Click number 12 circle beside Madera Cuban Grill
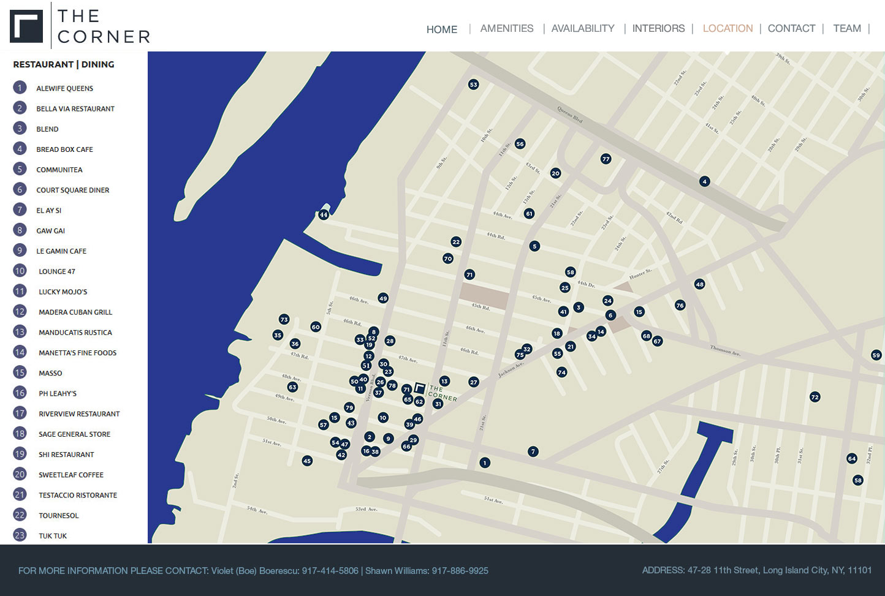The height and width of the screenshot is (596, 885). point(20,311)
